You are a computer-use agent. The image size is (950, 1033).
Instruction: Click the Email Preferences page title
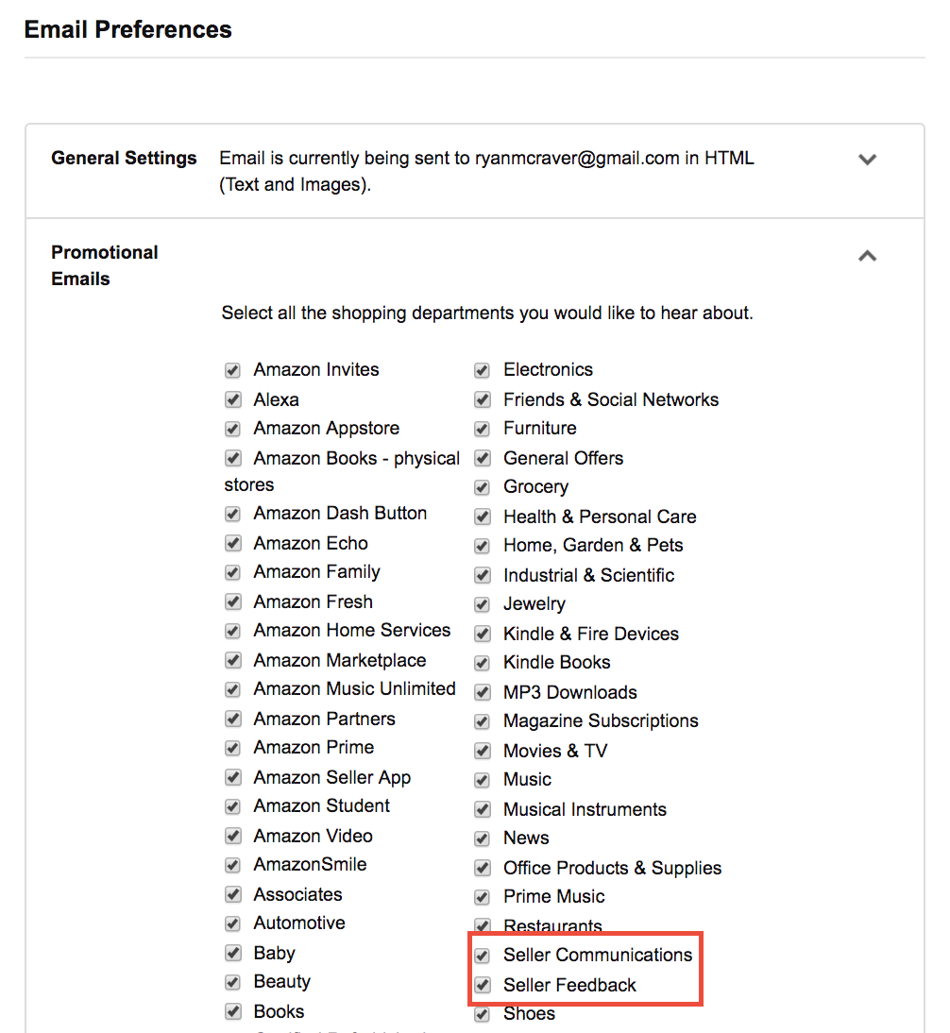(x=127, y=29)
